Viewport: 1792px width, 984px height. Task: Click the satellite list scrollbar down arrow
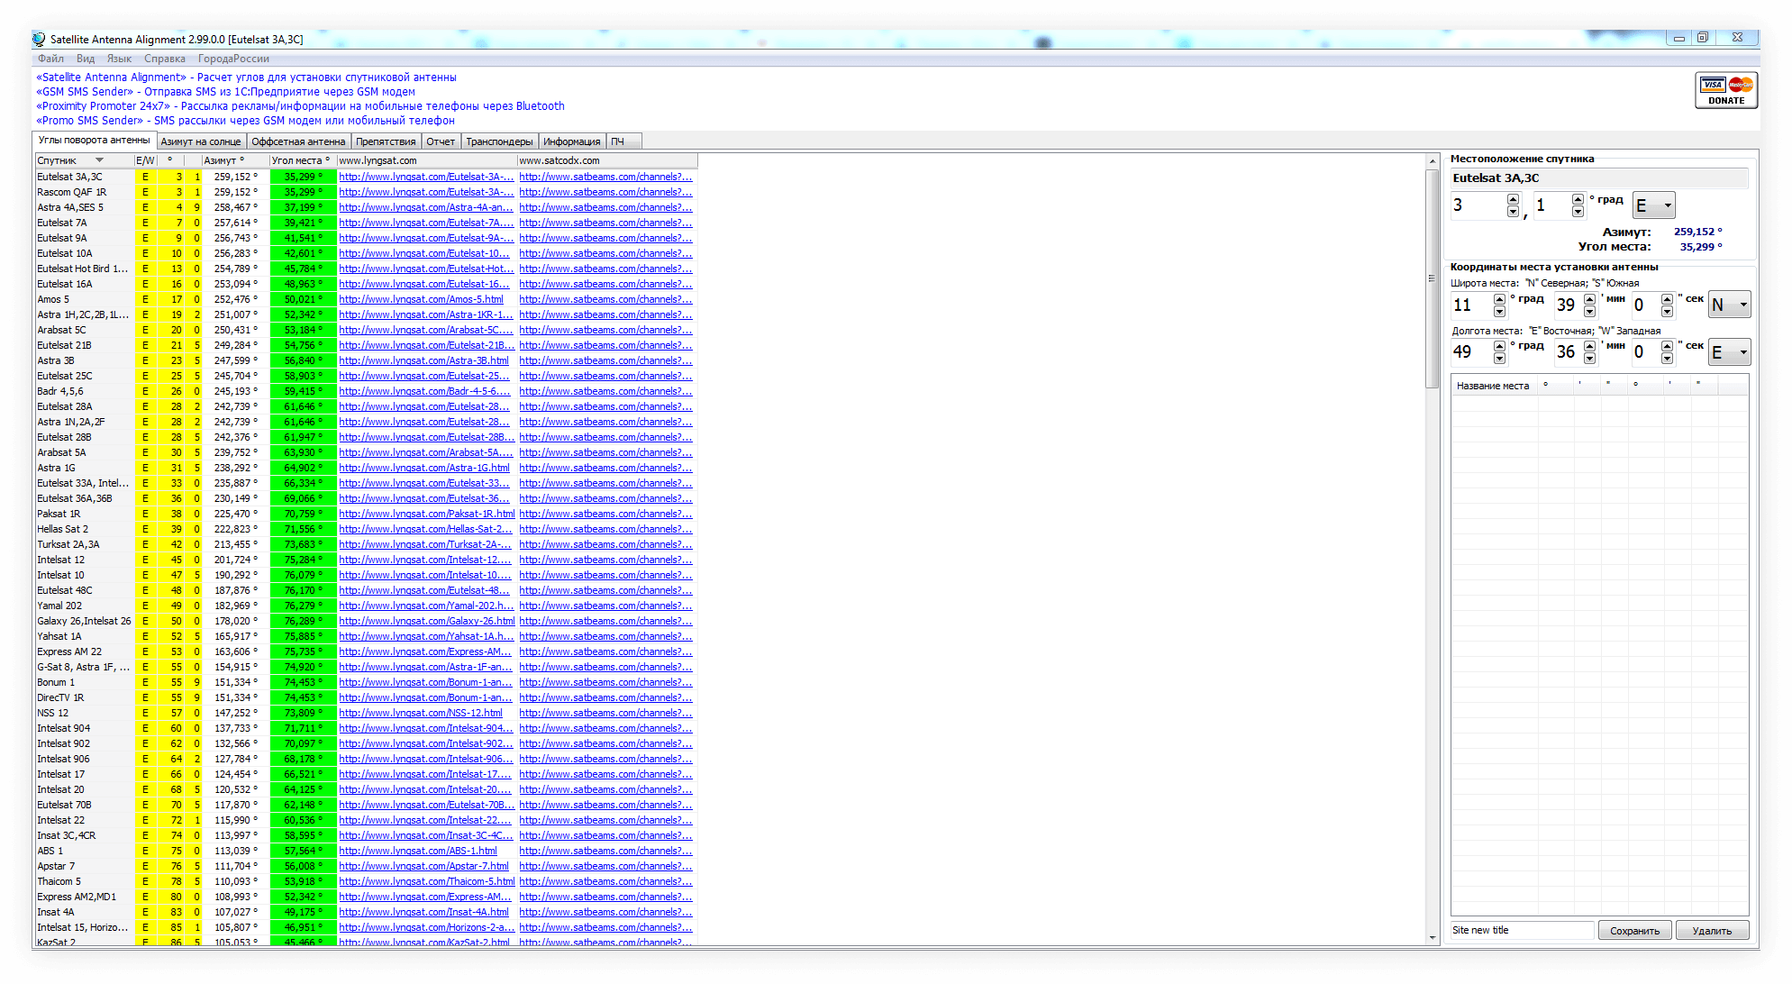pos(1433,937)
